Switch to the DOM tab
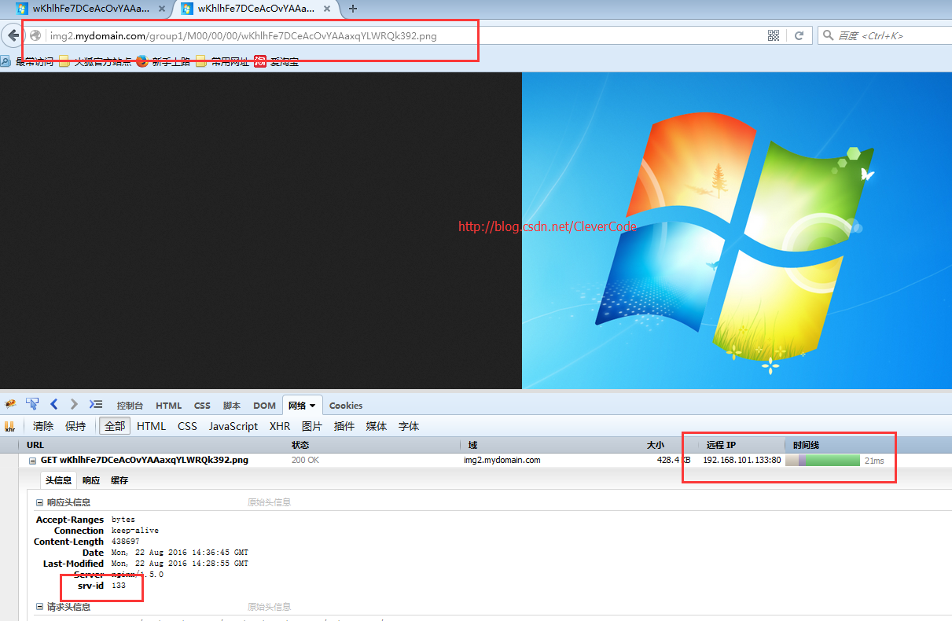Viewport: 952px width, 621px height. point(264,406)
